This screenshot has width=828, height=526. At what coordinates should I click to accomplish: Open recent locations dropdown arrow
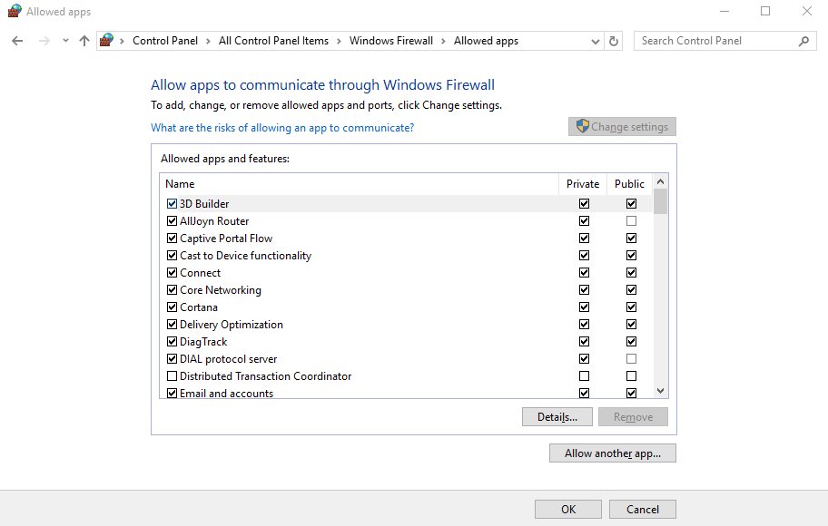pyautogui.click(x=65, y=41)
